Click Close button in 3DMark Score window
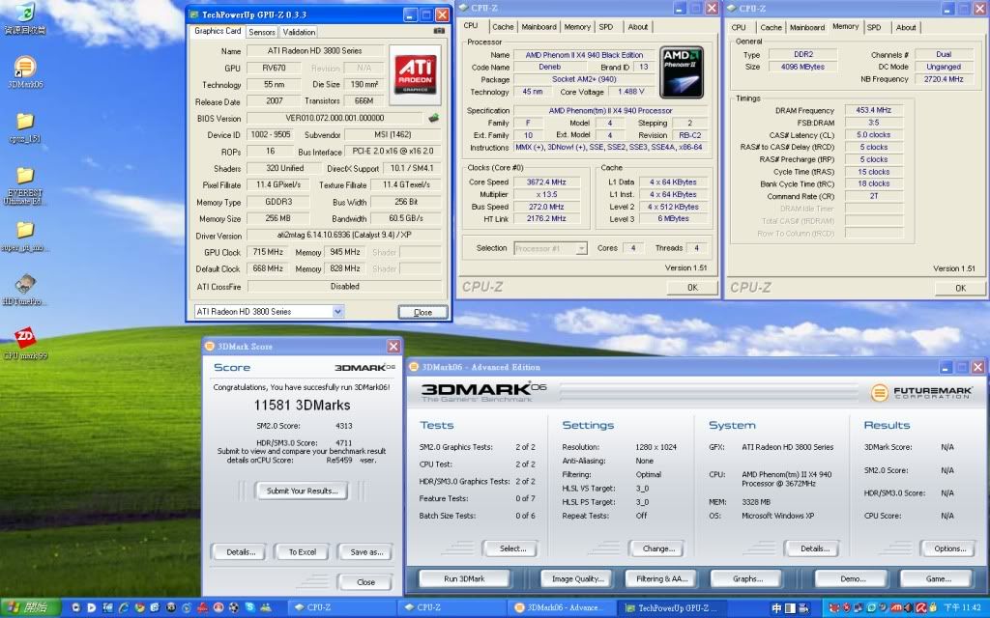 pyautogui.click(x=365, y=582)
